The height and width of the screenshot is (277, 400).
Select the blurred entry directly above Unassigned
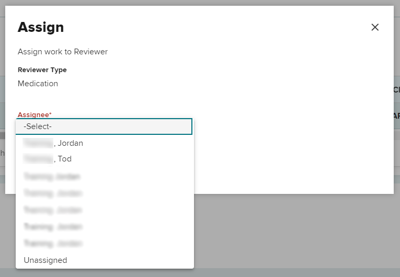(53, 244)
